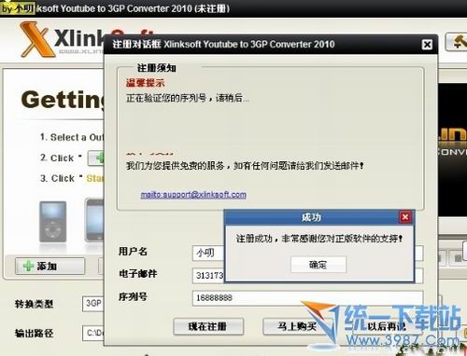This screenshot has height=356, width=467.
Task: Click the 现在注册 button
Action: coord(208,326)
